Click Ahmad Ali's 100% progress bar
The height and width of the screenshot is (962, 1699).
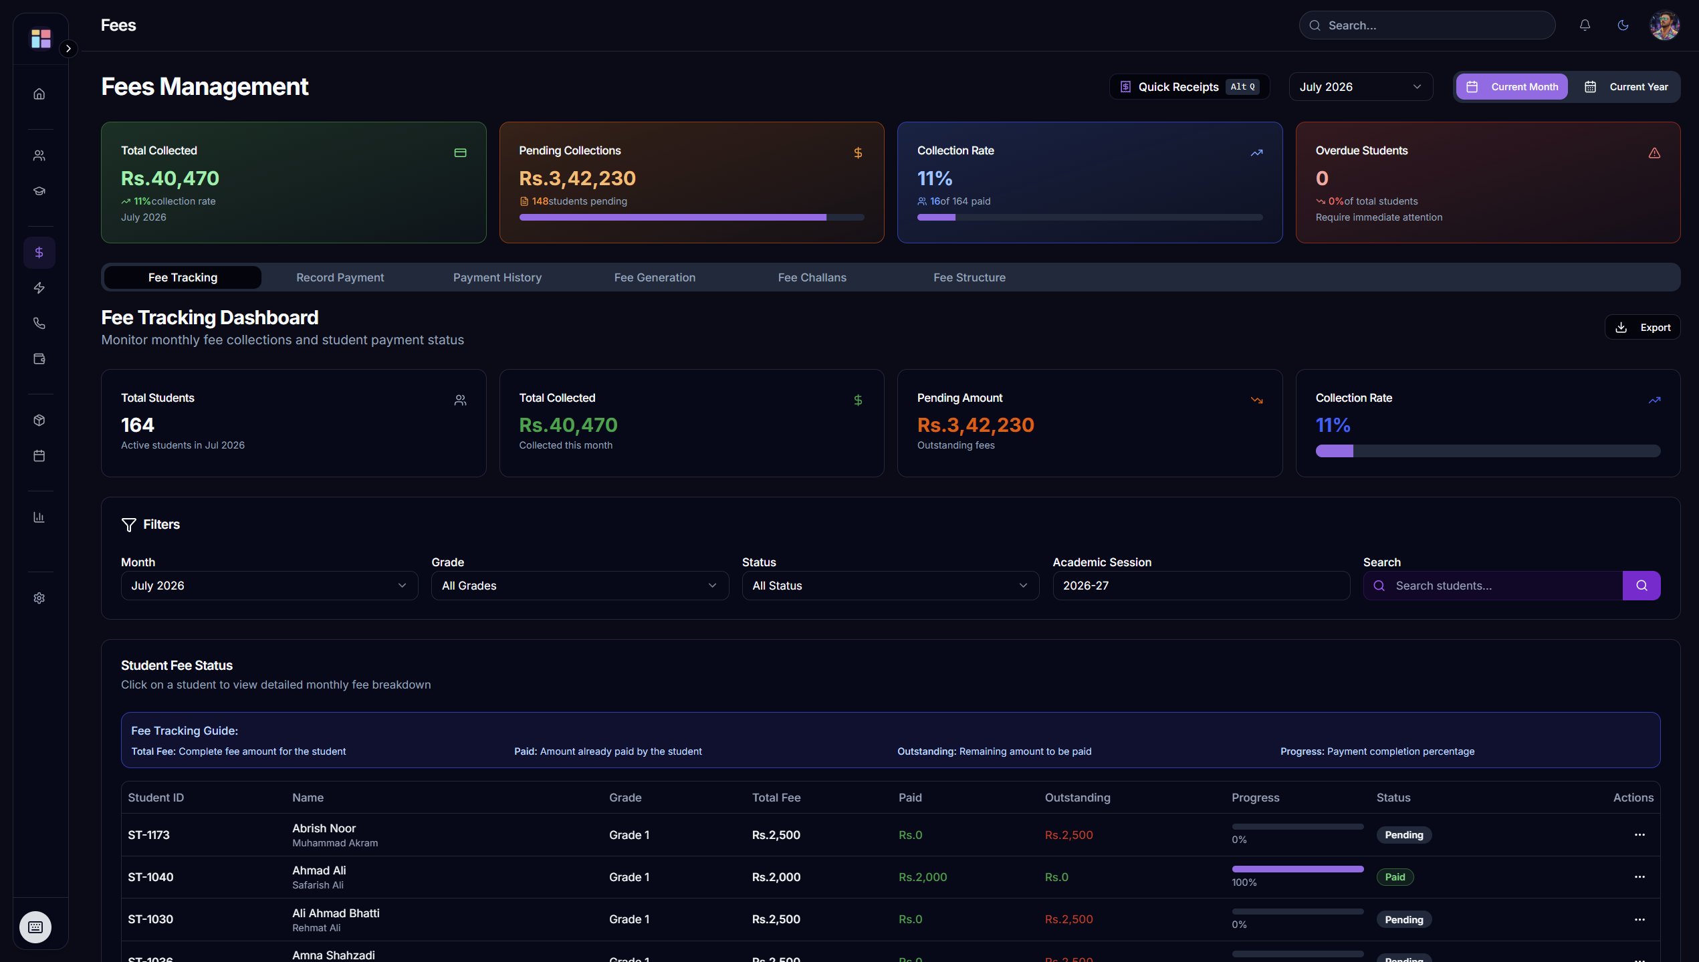point(1297,869)
